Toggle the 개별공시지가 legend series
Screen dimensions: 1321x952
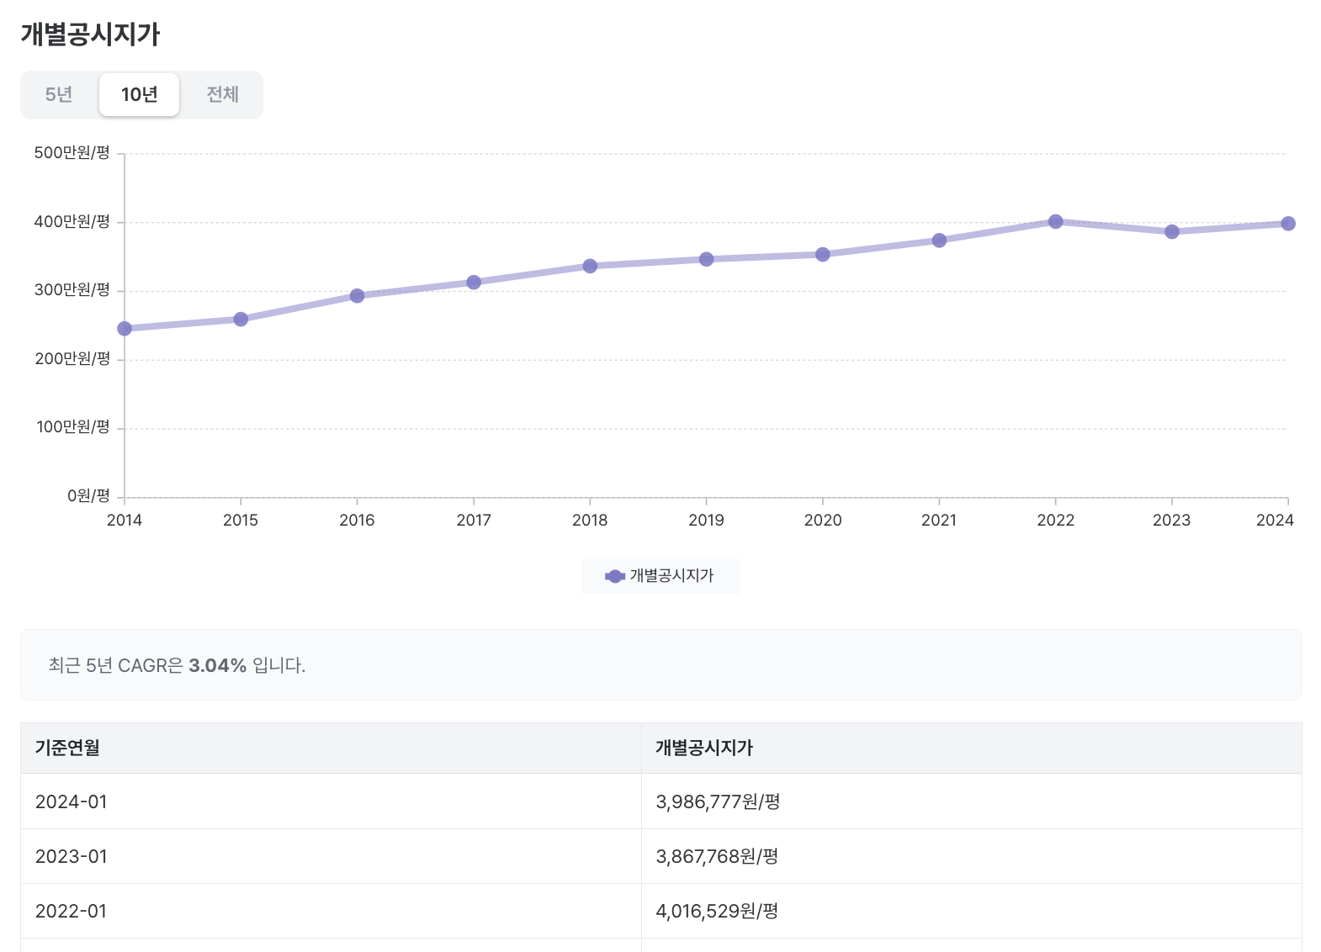point(660,576)
